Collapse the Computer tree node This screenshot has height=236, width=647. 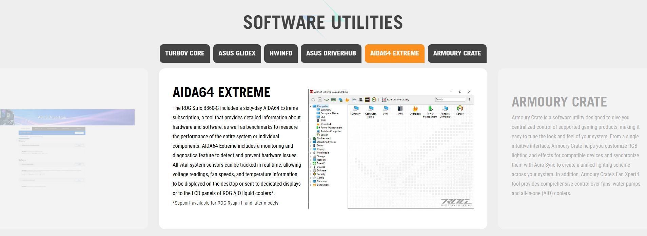[x=310, y=106]
